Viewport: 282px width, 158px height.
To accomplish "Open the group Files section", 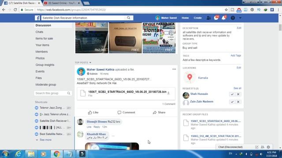I will click(38, 78).
